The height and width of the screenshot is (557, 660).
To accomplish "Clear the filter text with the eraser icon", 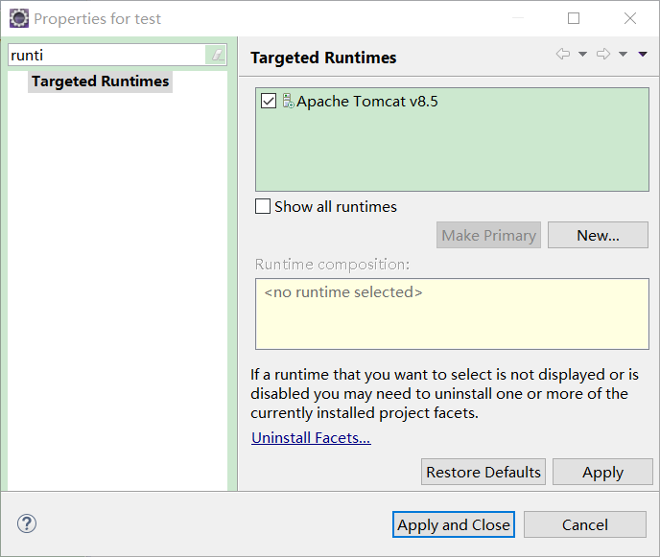I will pos(217,55).
